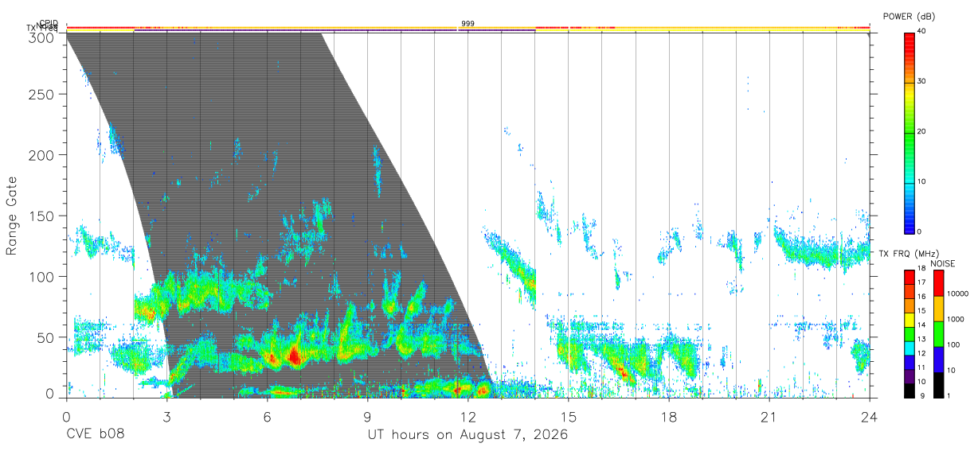The height and width of the screenshot is (451, 978).
Task: Click the 'CVE b08' radar label
Action: tap(95, 435)
